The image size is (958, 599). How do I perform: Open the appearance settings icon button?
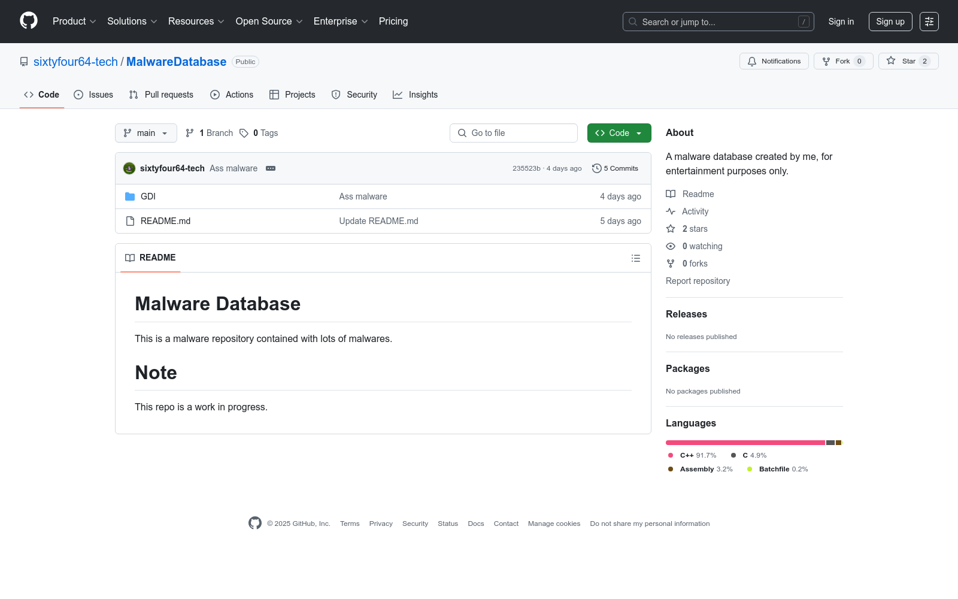click(x=929, y=22)
